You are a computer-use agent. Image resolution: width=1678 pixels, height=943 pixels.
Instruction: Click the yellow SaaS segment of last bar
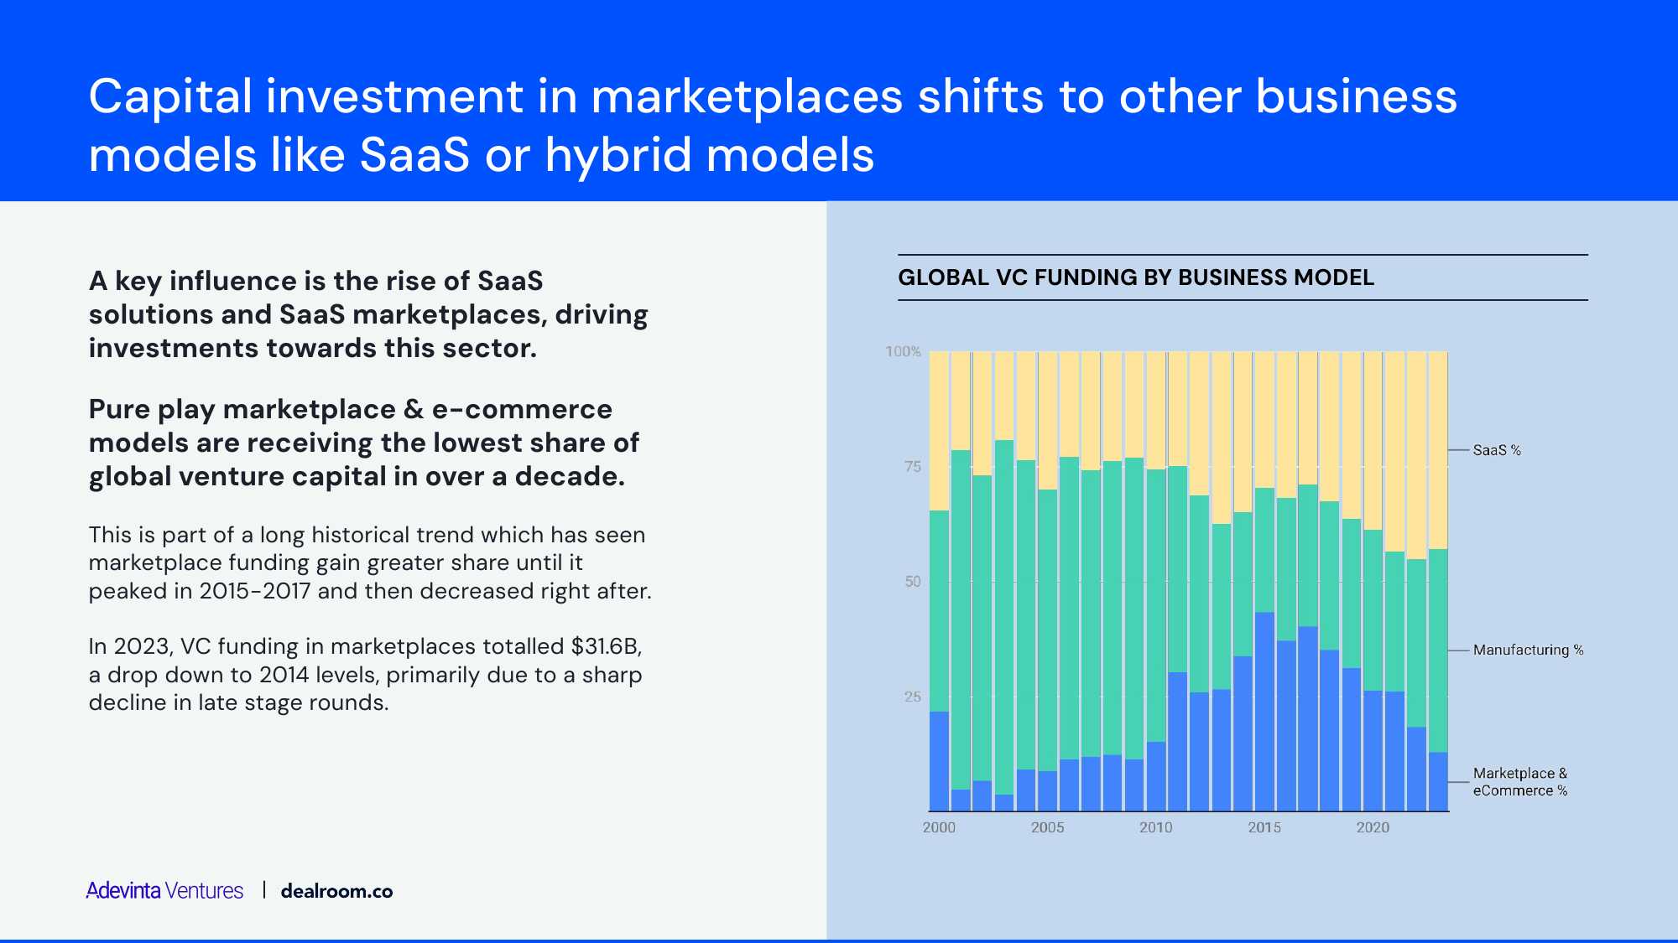[x=1438, y=449]
